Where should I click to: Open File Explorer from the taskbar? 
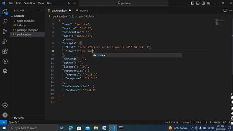[96, 128]
